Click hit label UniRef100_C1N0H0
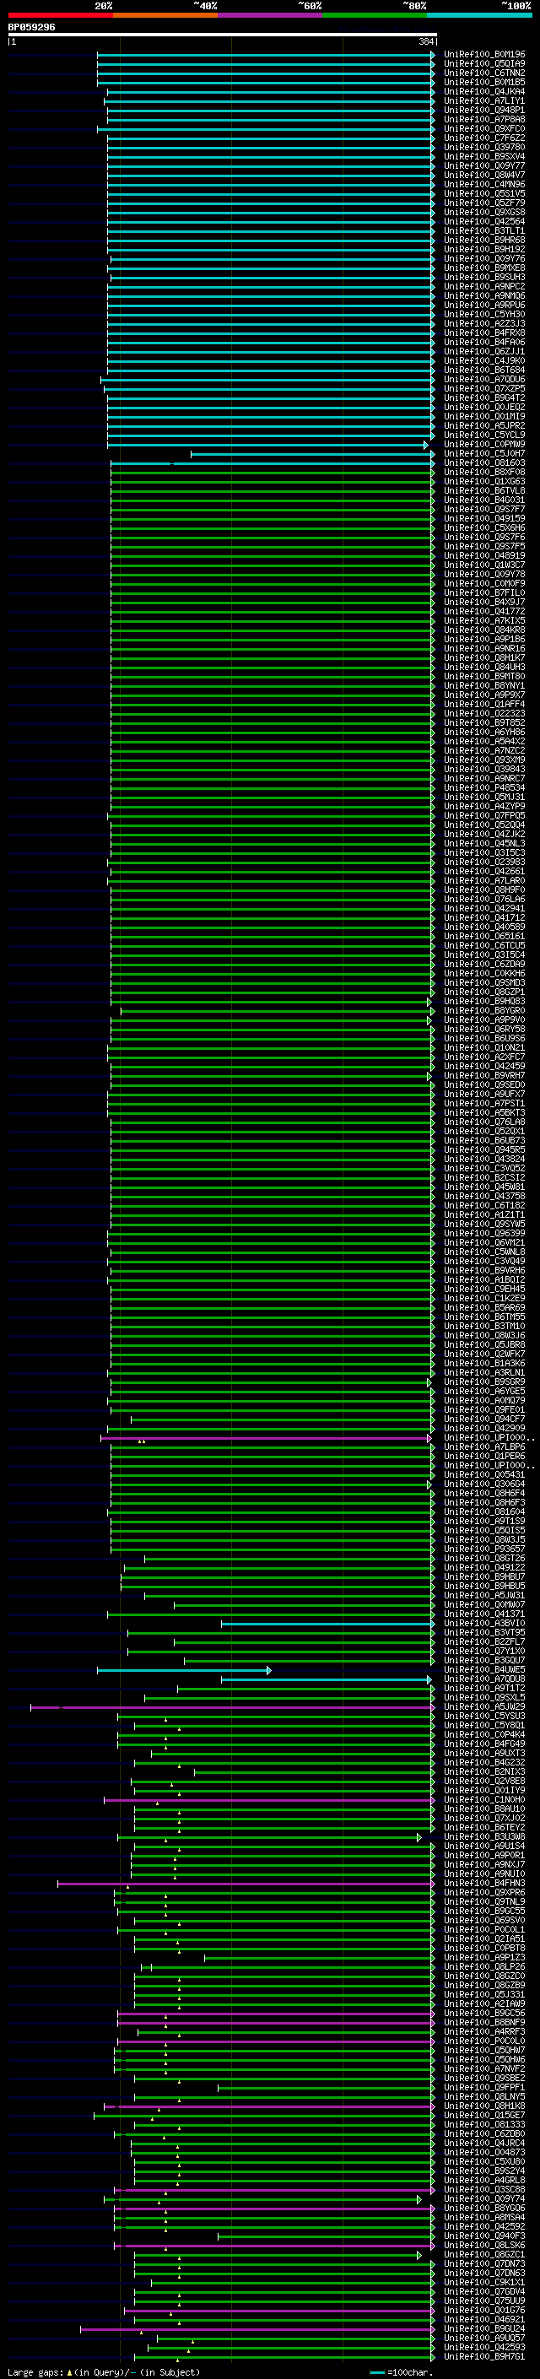The image size is (540, 2379). 484,1800
